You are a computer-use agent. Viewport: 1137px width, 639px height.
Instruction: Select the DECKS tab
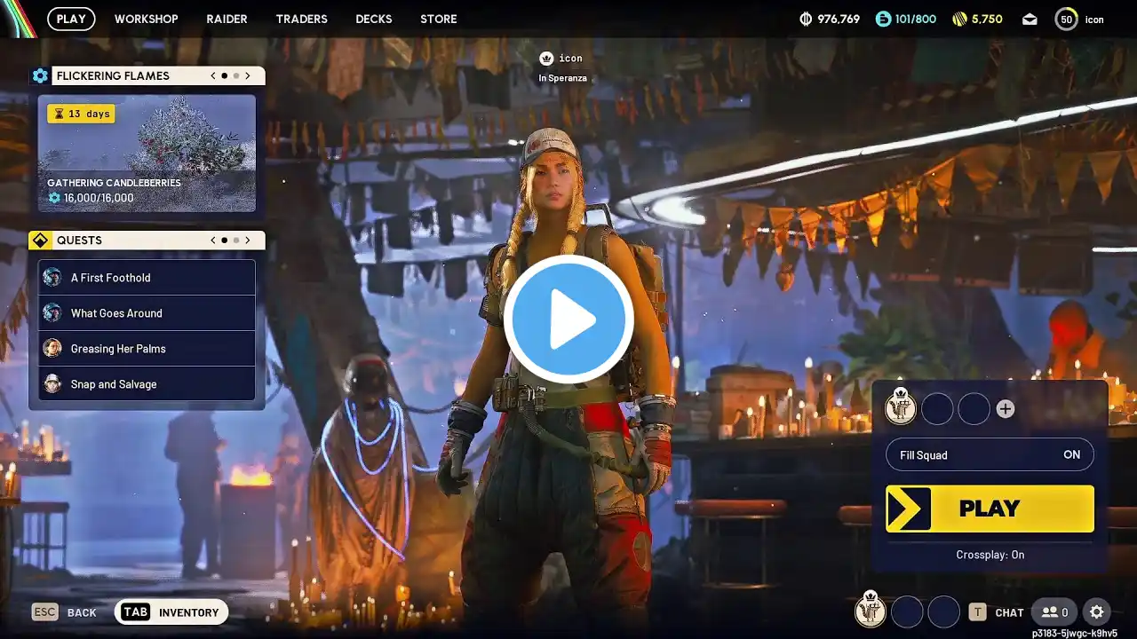(374, 19)
